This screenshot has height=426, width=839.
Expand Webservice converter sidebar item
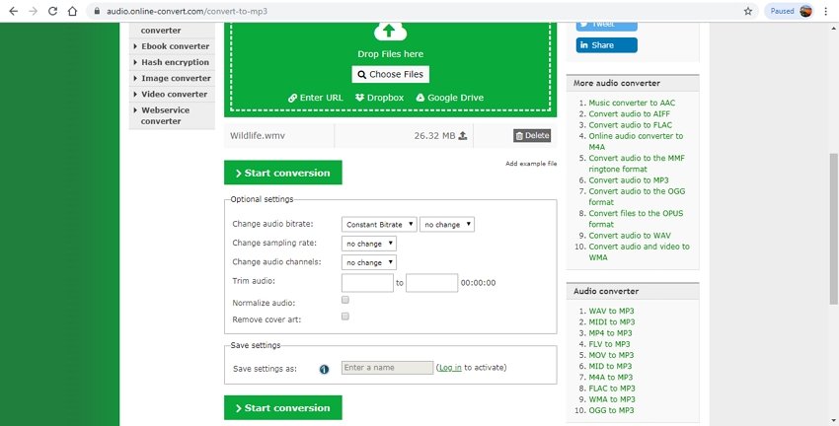[x=172, y=115]
